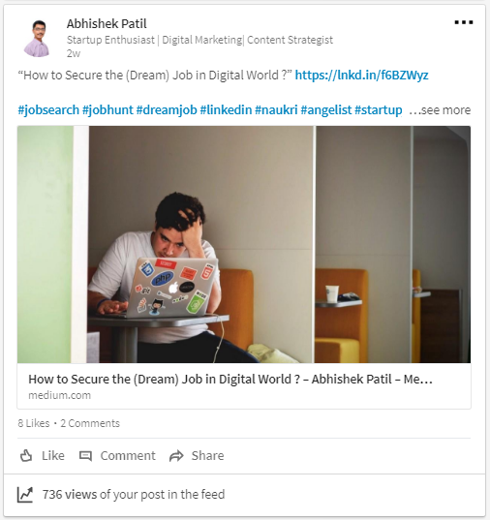Open the three-dot post options menu

[x=464, y=22]
